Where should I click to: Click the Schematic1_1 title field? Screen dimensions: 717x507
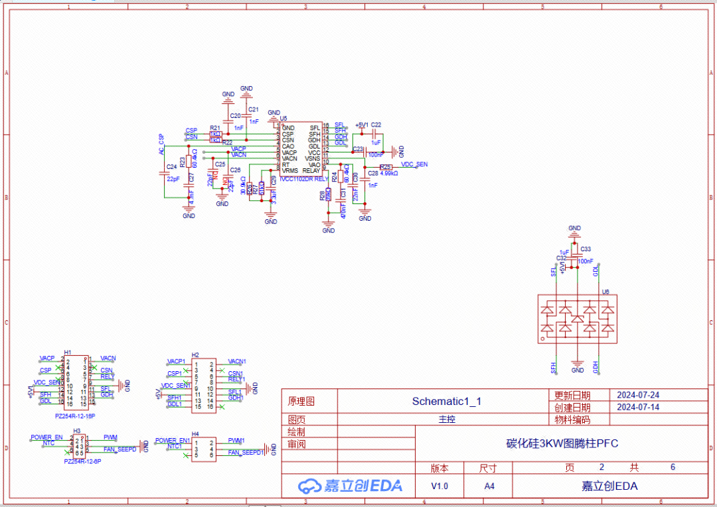point(446,401)
